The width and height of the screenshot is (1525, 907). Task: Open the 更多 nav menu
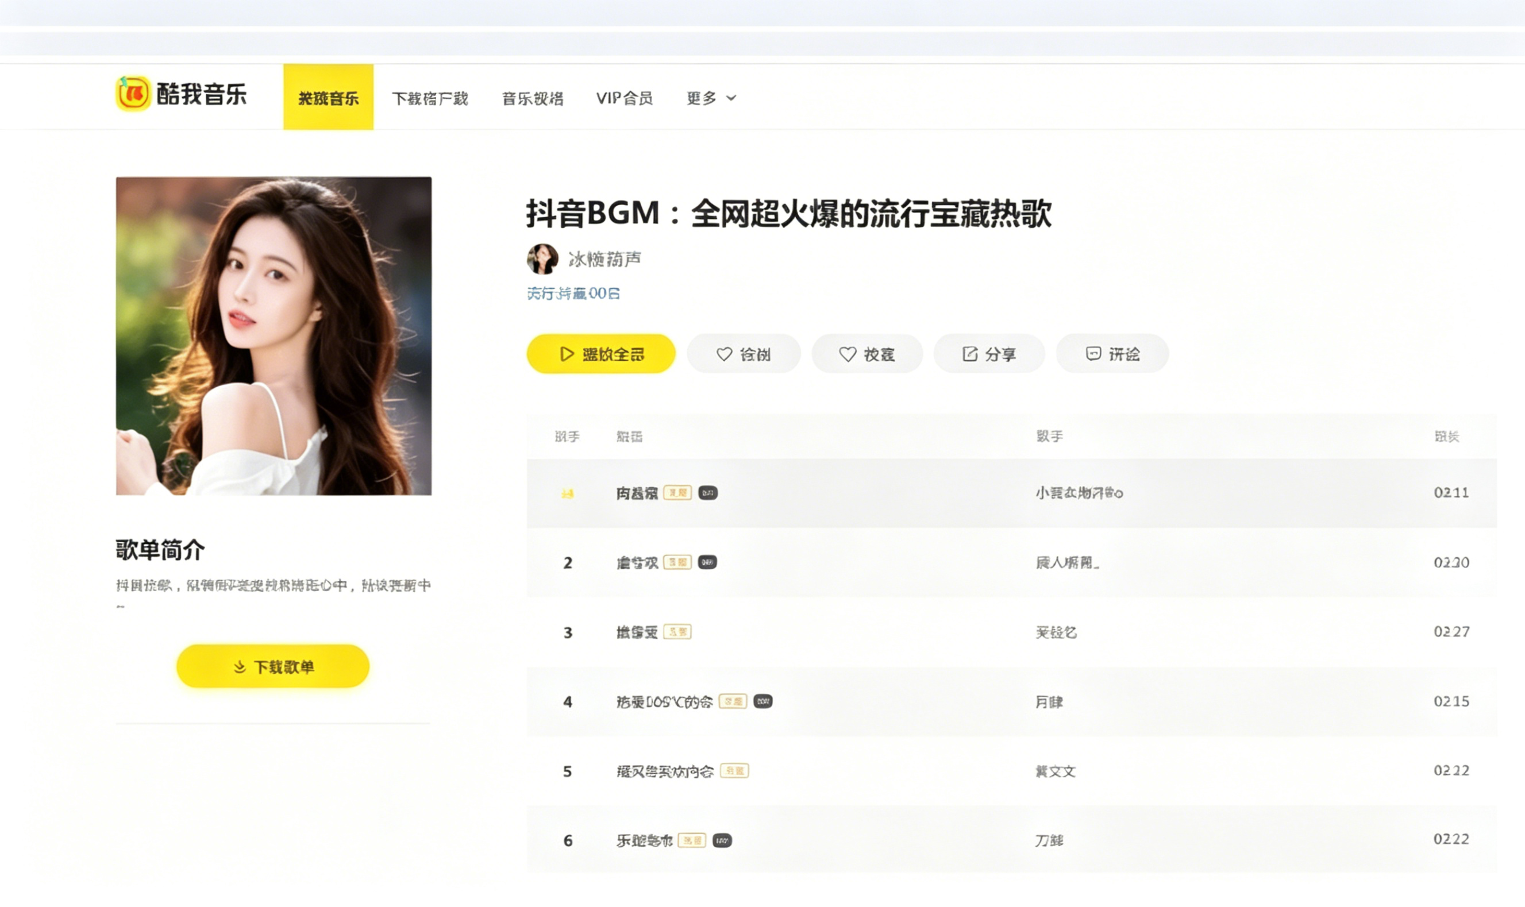[711, 98]
